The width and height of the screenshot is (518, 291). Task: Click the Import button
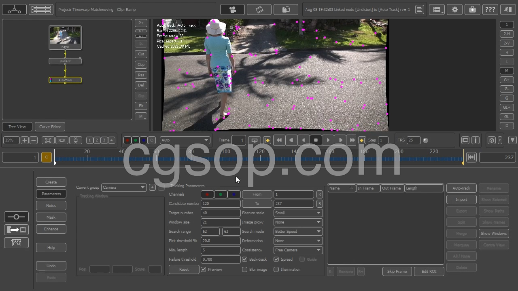[x=461, y=200]
